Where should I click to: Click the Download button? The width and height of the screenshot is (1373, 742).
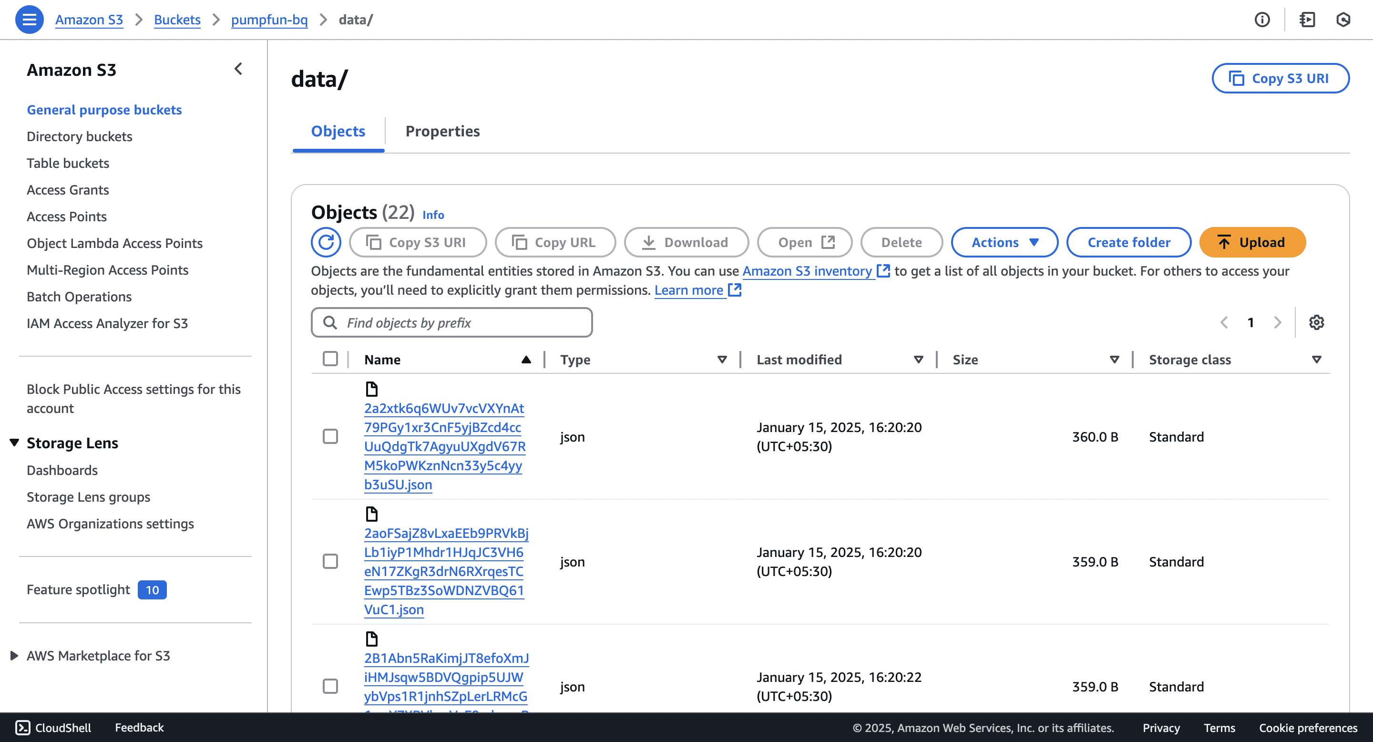tap(686, 243)
